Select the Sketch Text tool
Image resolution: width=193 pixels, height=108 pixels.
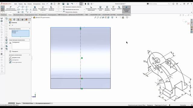(x=30, y=9)
